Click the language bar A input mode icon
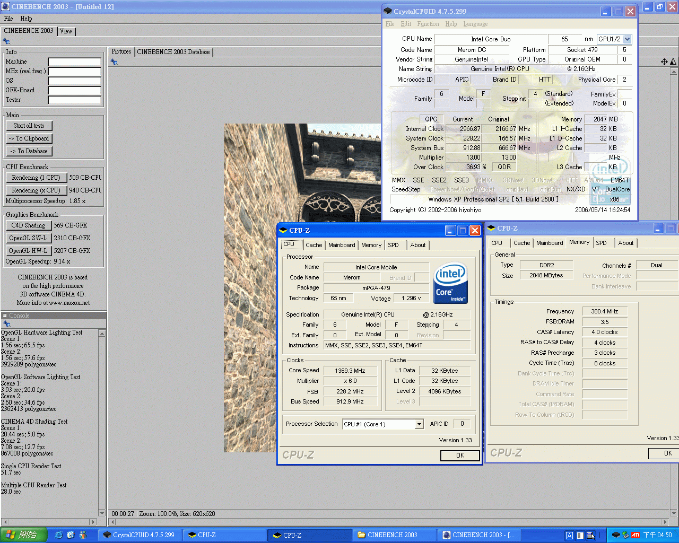The width and height of the screenshot is (679, 543). pyautogui.click(x=569, y=536)
